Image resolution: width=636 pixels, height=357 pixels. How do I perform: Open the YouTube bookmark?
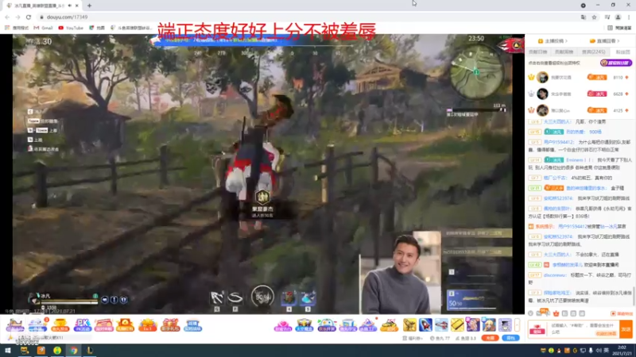pyautogui.click(x=71, y=28)
